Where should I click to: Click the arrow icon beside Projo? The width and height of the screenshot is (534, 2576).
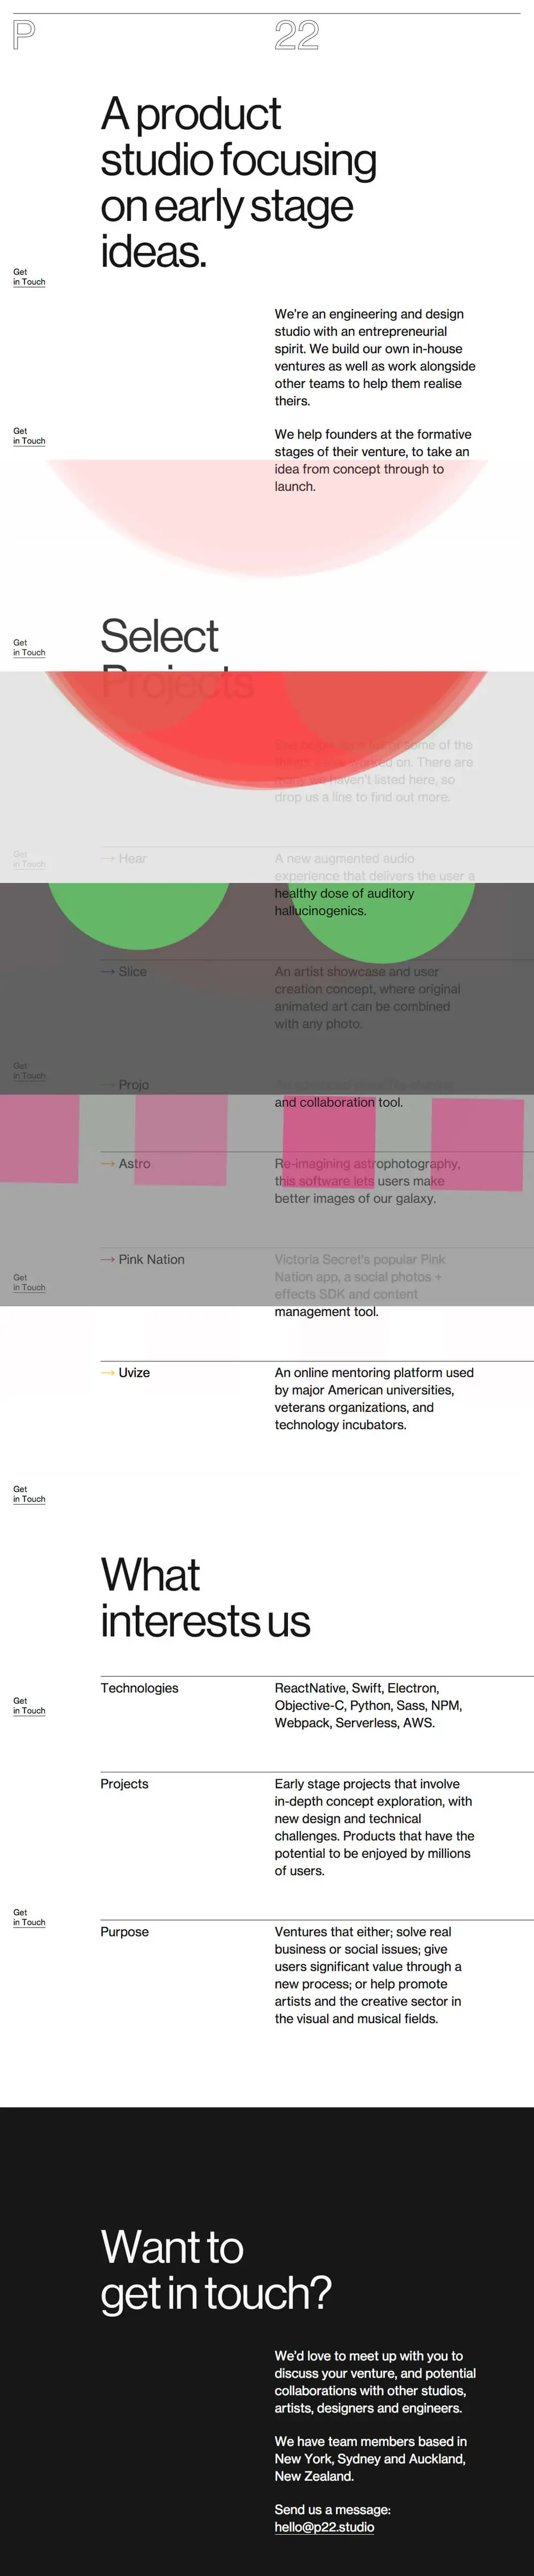[108, 1084]
